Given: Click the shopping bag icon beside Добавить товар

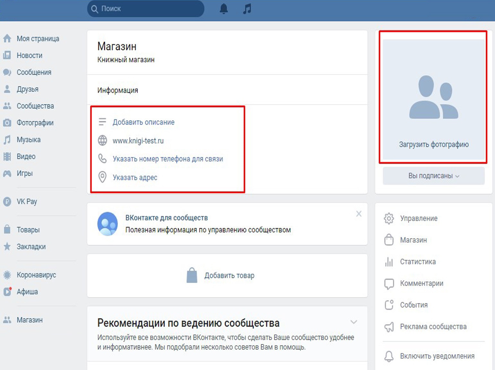Looking at the screenshot, I should pyautogui.click(x=192, y=275).
